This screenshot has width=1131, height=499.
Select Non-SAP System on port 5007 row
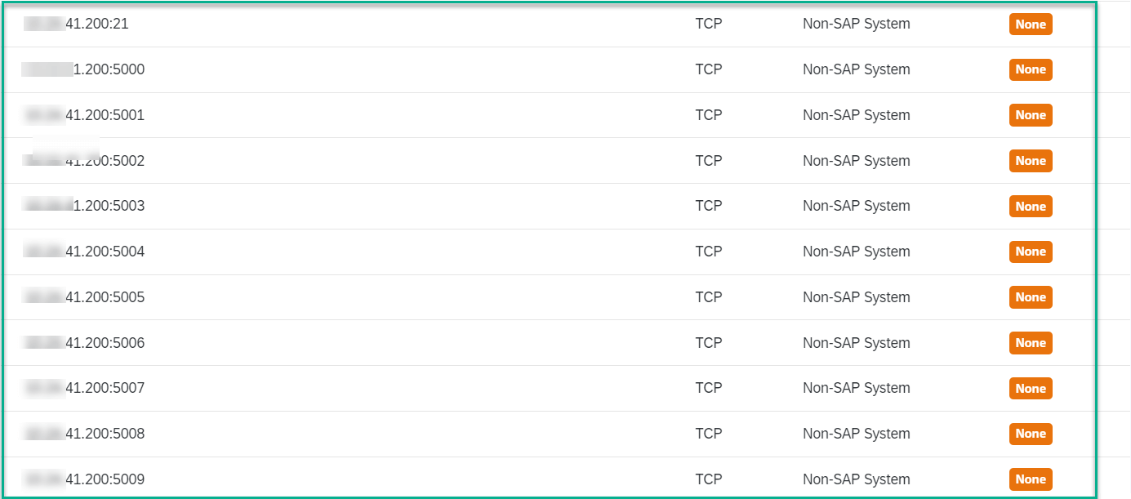(x=856, y=388)
